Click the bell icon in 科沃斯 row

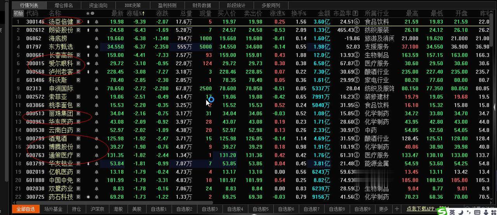pyautogui.click(x=96, y=80)
